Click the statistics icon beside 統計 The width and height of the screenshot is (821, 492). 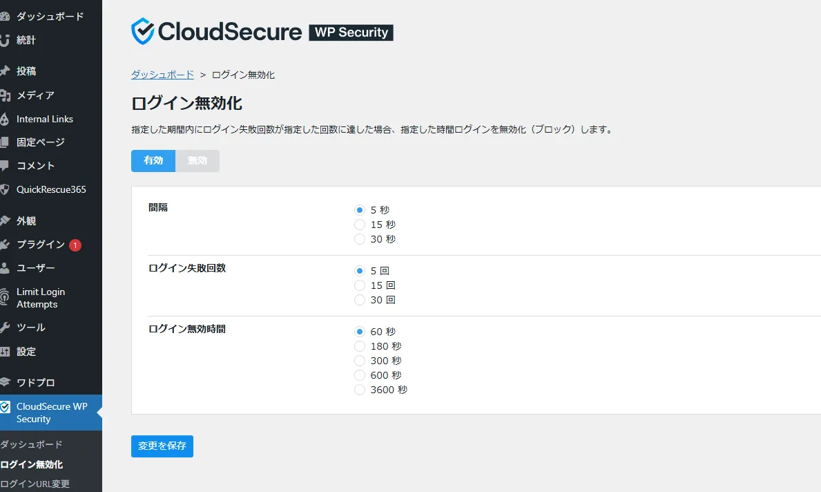point(5,40)
